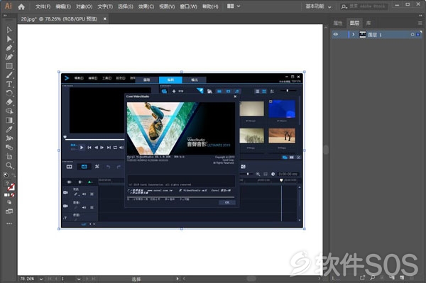Collapse the left toolbar double arrows
426x283 pixels.
pyautogui.click(x=5, y=16)
